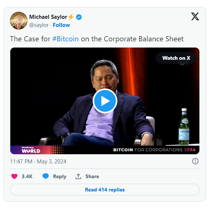Click the Michael Saylor display name
Screen dimensions: 224x211
click(x=48, y=17)
